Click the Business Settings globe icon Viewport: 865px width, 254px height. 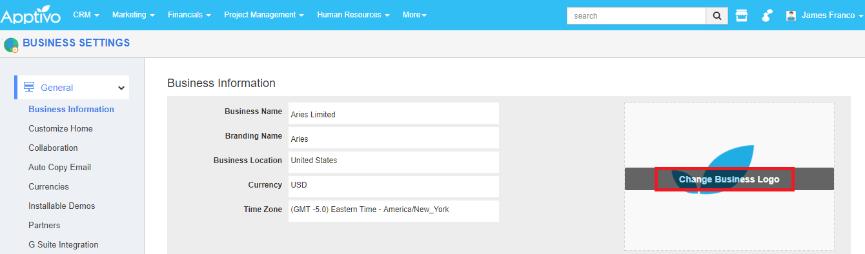click(11, 44)
